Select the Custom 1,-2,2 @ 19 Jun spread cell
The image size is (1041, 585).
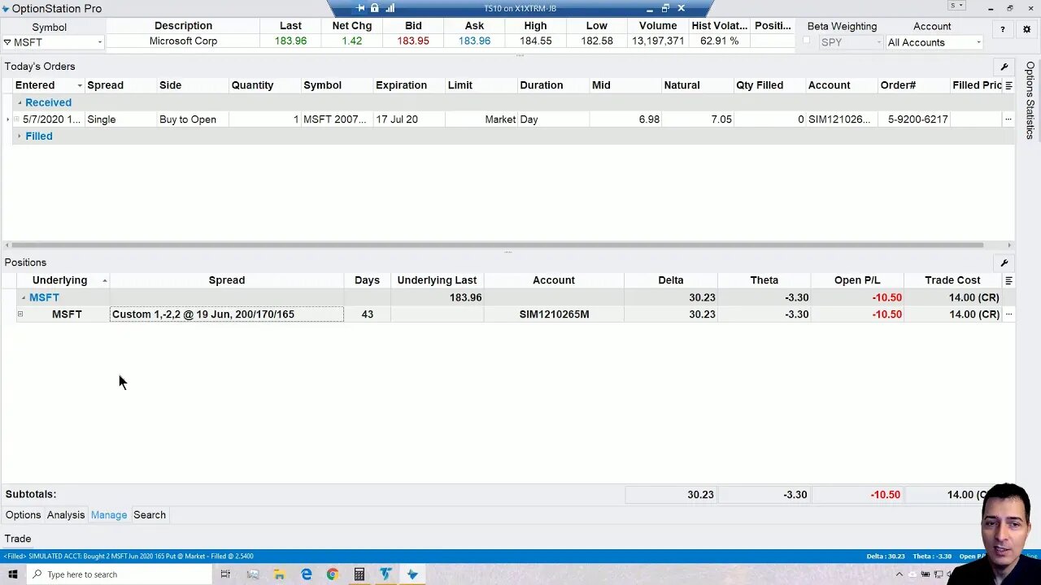(x=227, y=314)
